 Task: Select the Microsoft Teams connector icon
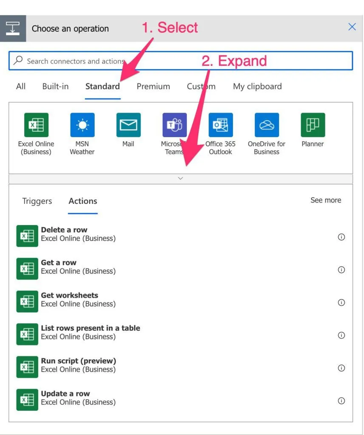click(174, 125)
